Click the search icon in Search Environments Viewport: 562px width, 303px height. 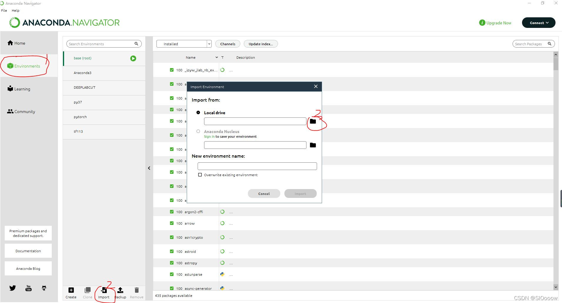(x=136, y=44)
